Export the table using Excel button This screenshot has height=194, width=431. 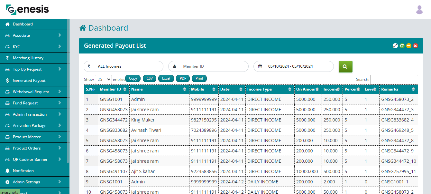[x=166, y=78]
